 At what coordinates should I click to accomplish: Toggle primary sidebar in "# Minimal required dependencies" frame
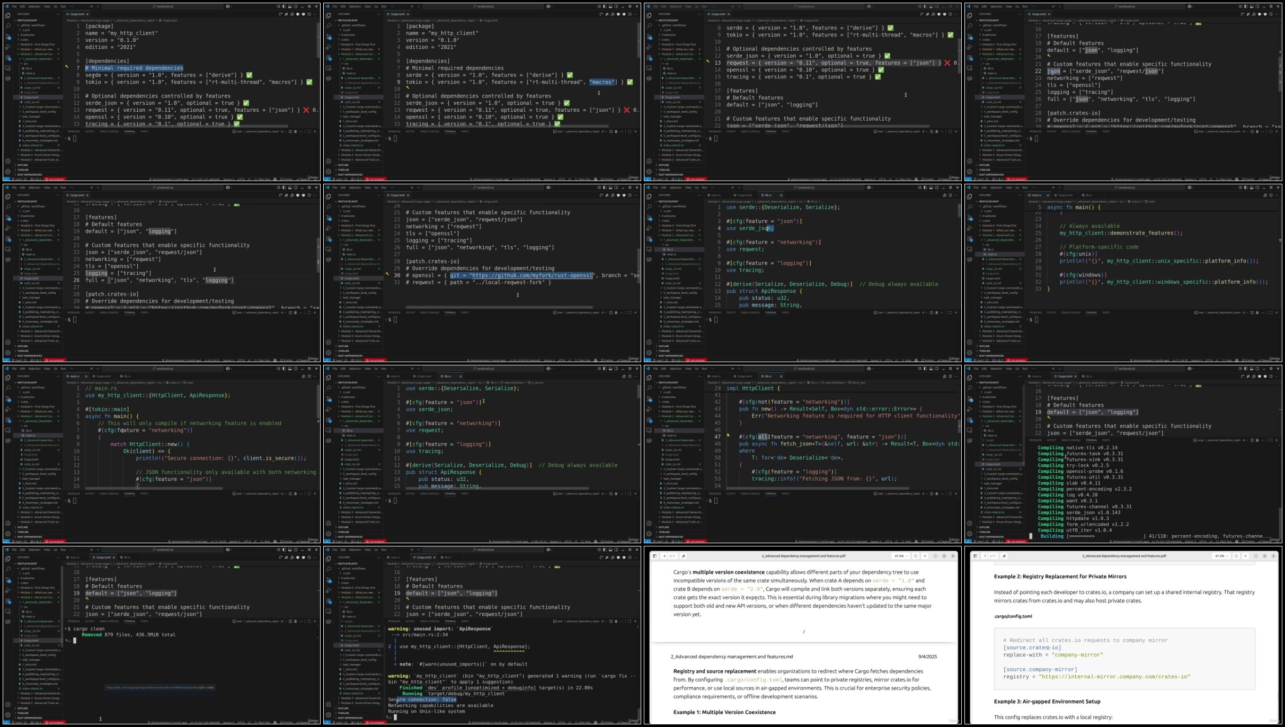click(x=284, y=6)
